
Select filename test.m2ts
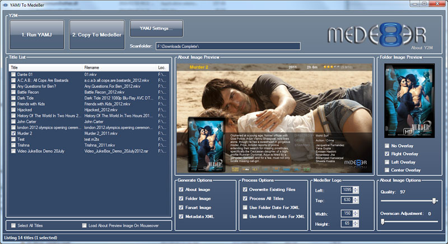(x=91, y=139)
